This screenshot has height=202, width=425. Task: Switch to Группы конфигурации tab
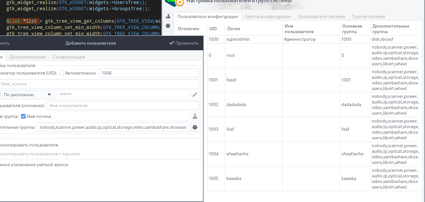click(x=268, y=16)
